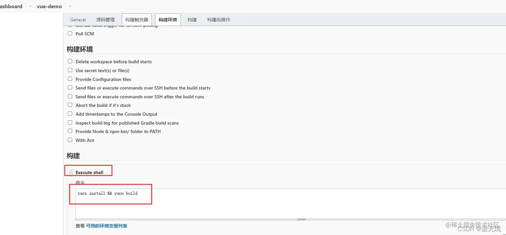
Task: Enable Provide Configuration files option
Action: click(70, 79)
